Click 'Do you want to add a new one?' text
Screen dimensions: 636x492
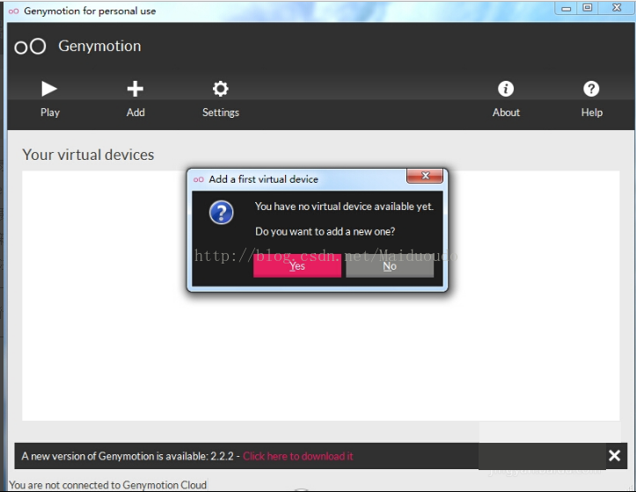[325, 231]
